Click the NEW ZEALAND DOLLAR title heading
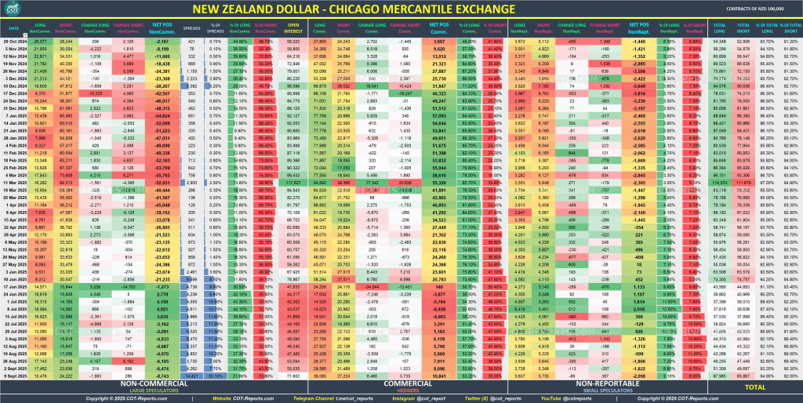The height and width of the screenshot is (403, 803). pos(353,9)
